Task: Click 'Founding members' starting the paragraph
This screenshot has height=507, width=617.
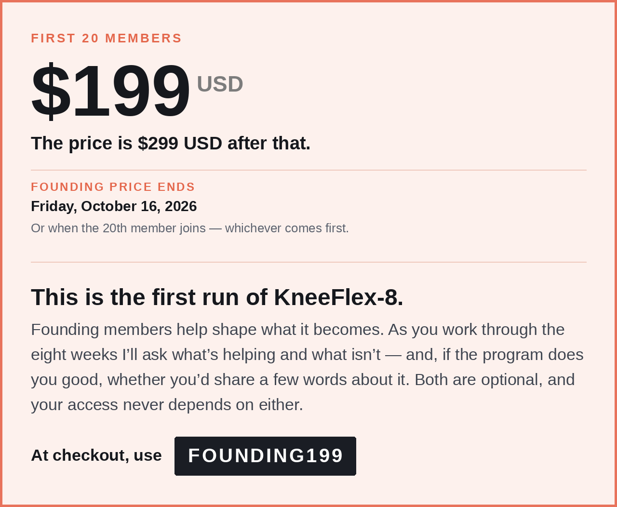Action: (101, 330)
